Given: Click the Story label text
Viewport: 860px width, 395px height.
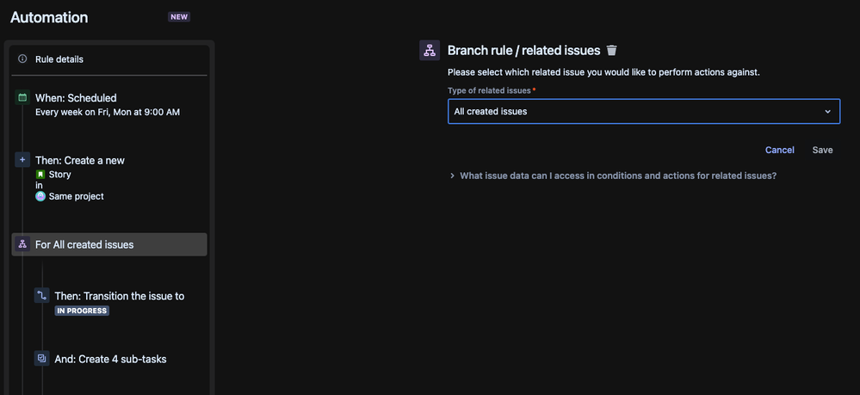Looking at the screenshot, I should pos(59,175).
